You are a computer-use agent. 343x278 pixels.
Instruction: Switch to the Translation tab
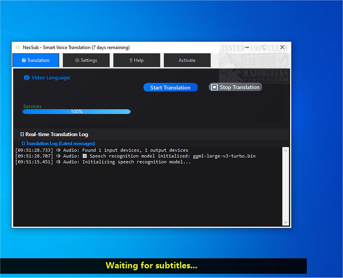[36, 60]
